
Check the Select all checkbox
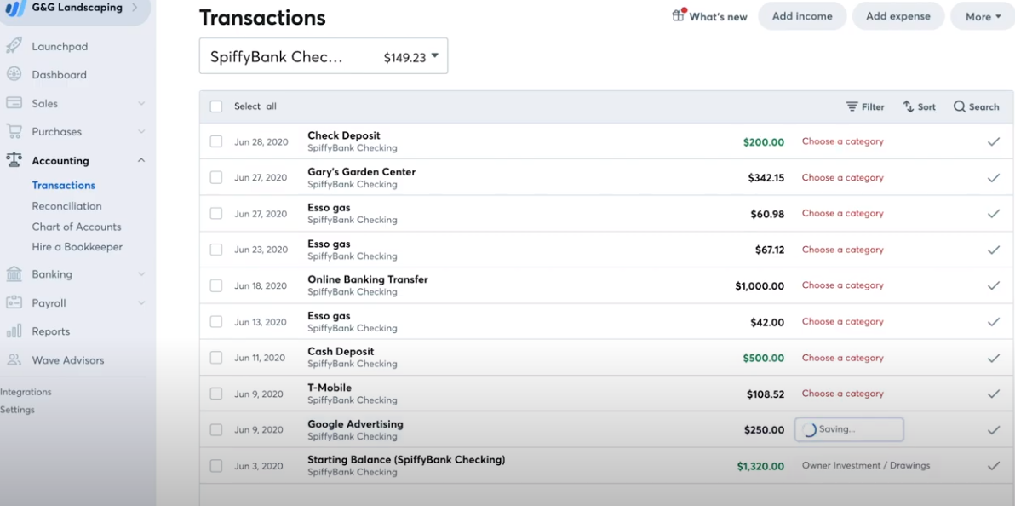215,106
